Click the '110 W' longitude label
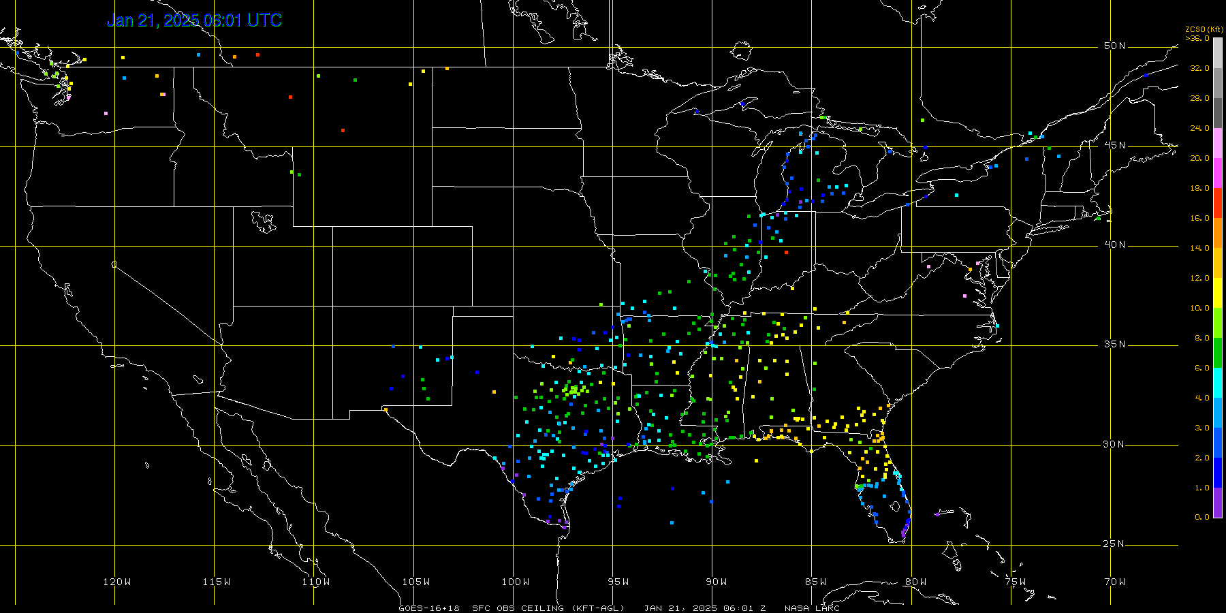The width and height of the screenshot is (1226, 613). pyautogui.click(x=316, y=582)
